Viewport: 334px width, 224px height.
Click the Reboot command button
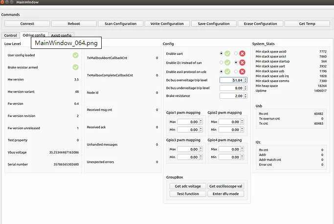pos(74,23)
